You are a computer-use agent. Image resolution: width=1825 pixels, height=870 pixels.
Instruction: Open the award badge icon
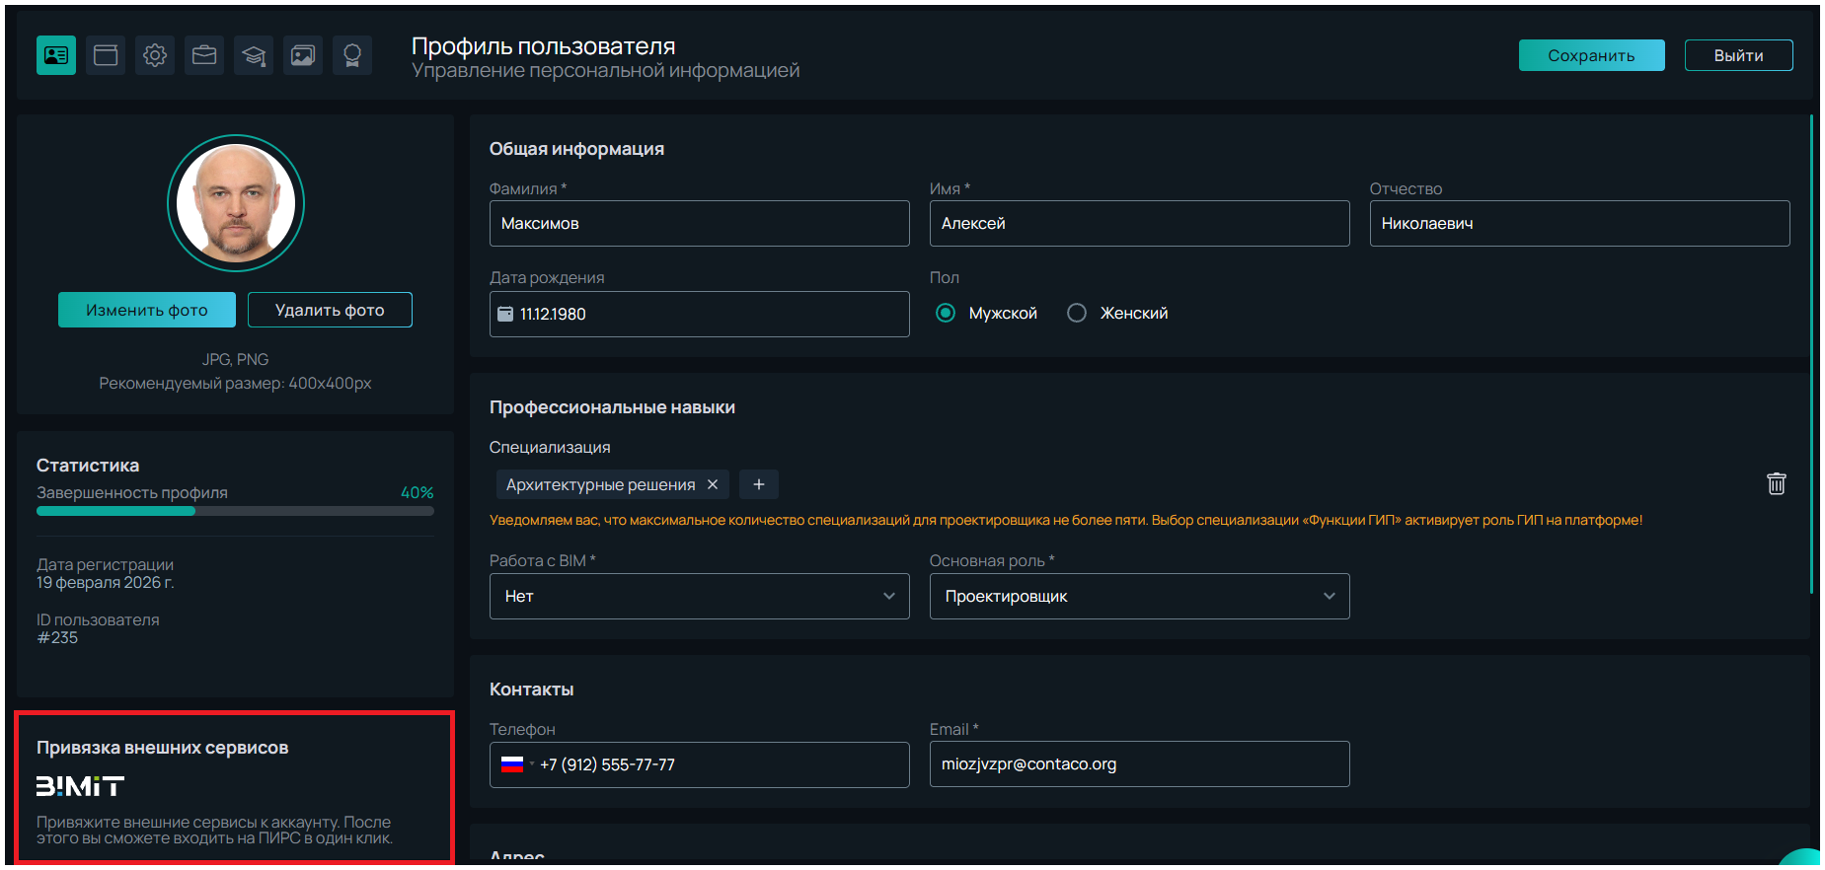(x=352, y=55)
